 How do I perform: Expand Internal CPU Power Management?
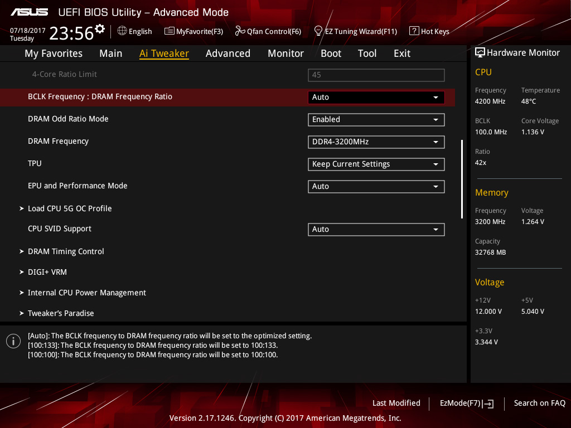(86, 293)
